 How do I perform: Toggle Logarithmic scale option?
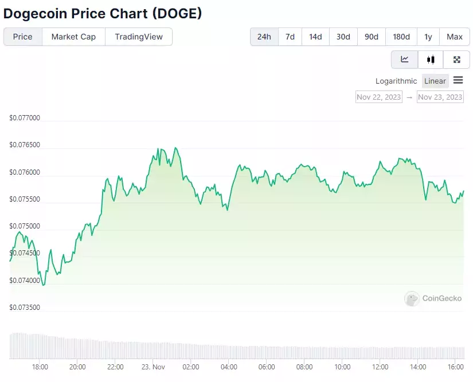coord(396,81)
